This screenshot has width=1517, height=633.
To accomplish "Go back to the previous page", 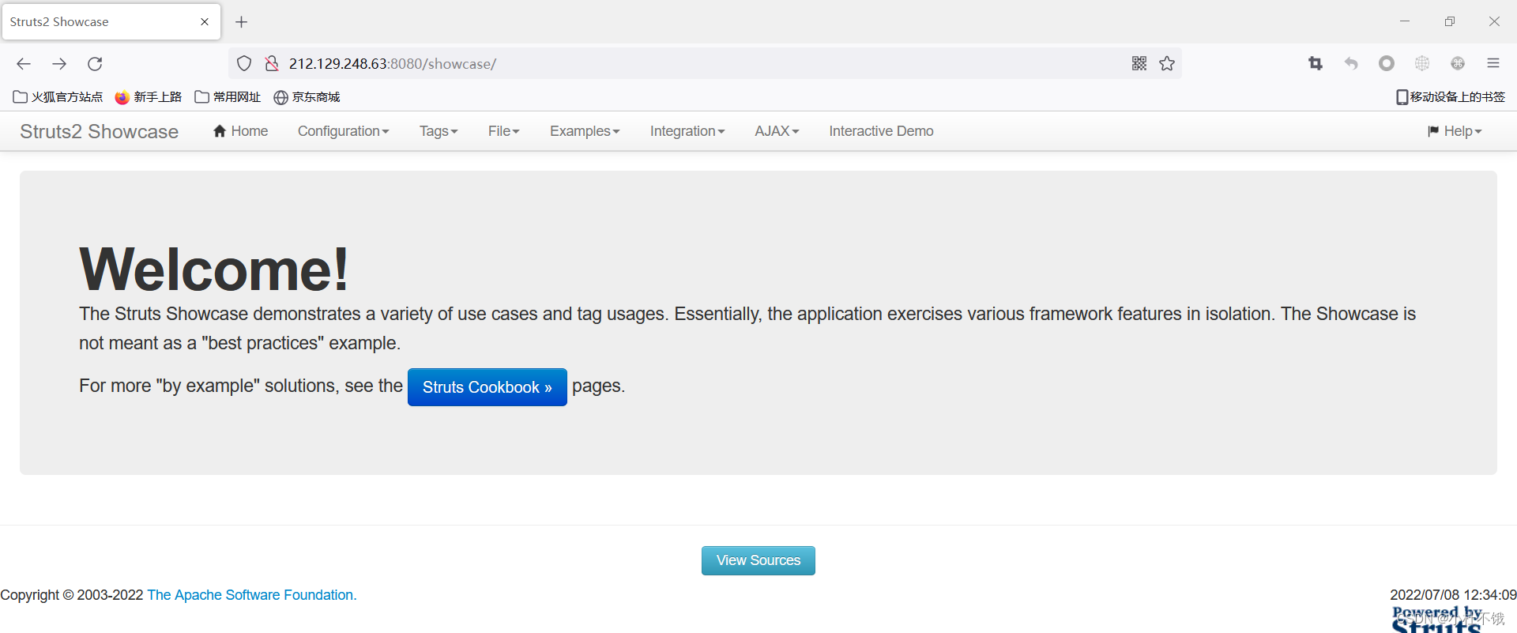I will click(x=24, y=64).
